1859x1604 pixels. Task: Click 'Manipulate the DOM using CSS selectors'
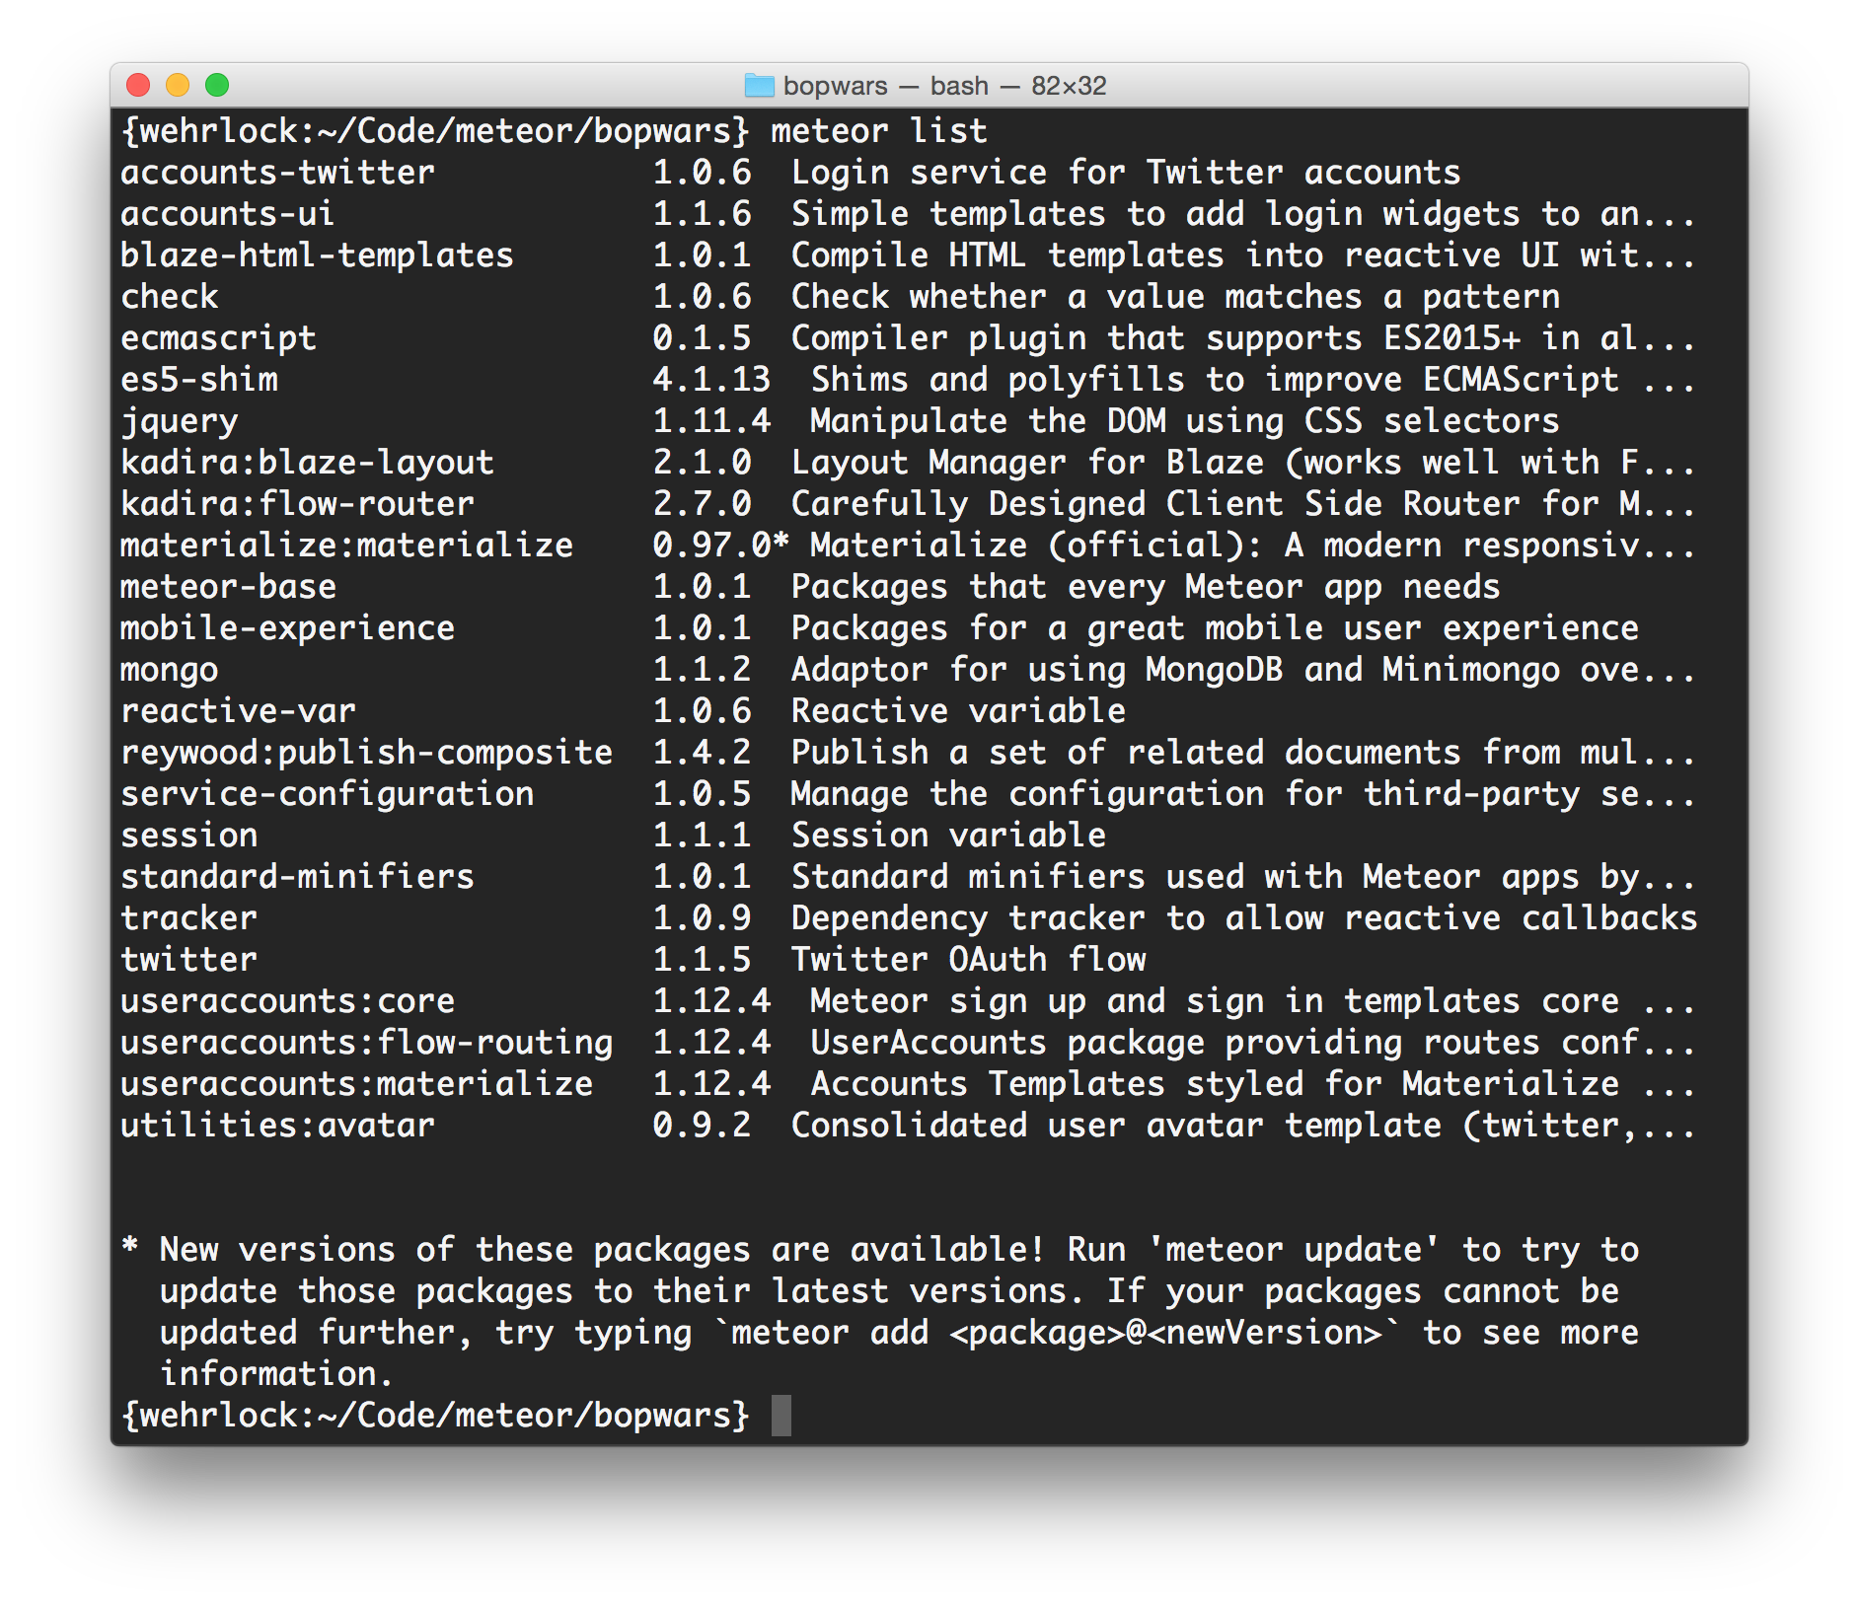pyautogui.click(x=1185, y=421)
